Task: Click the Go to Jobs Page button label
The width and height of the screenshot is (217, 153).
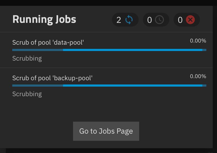Action: [106, 131]
